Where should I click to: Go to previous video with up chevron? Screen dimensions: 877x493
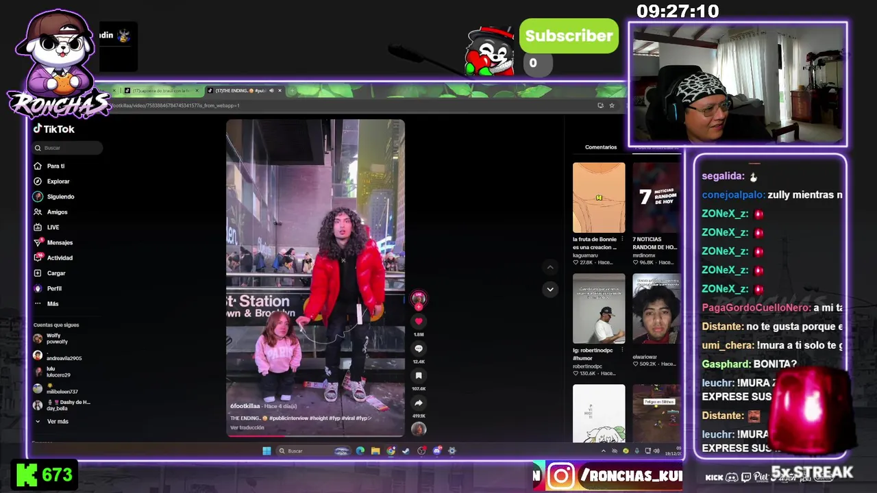[549, 268]
